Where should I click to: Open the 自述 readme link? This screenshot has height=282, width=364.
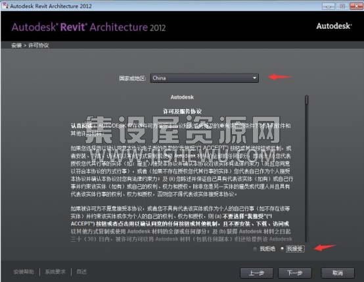[81, 271]
